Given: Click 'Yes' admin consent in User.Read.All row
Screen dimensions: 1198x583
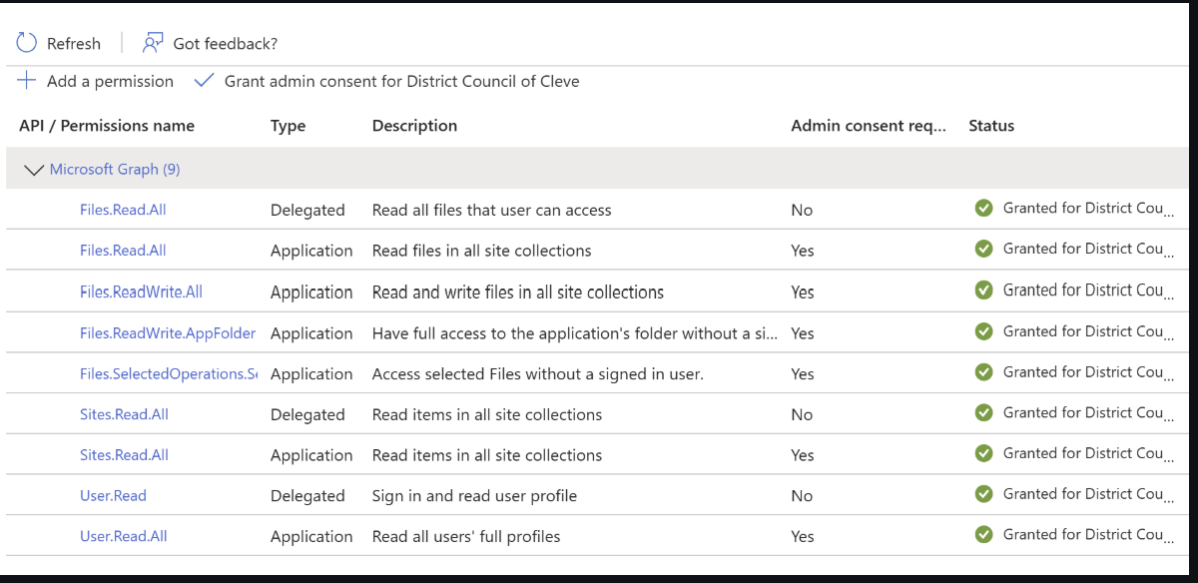Looking at the screenshot, I should [803, 537].
